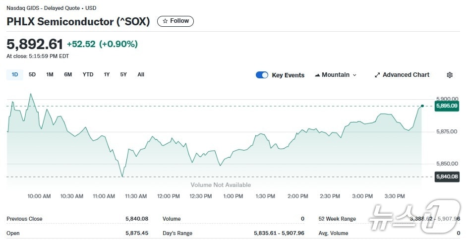Choose the YTD range tab
Screen dimensions: 467x240
click(88, 74)
